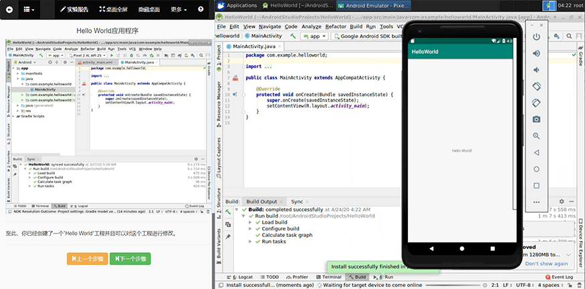Open the Applications menu in taskbar
The image size is (585, 289).
(x=237, y=5)
